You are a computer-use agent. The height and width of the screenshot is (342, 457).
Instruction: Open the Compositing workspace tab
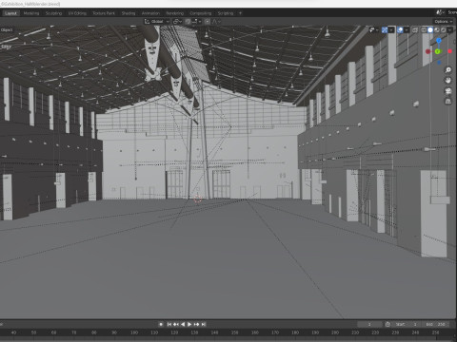[x=201, y=13]
